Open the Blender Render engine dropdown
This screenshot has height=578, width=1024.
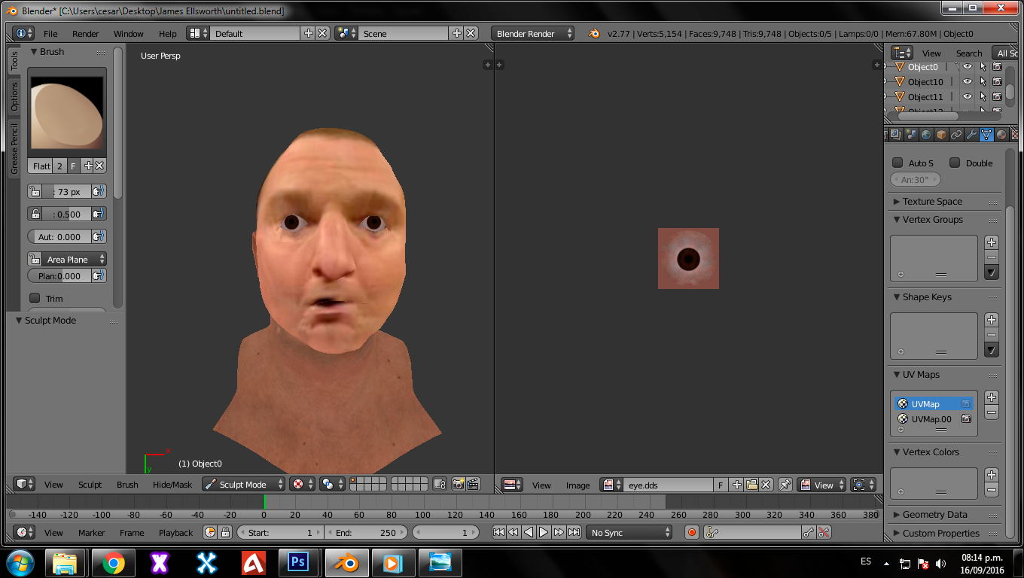coord(532,33)
